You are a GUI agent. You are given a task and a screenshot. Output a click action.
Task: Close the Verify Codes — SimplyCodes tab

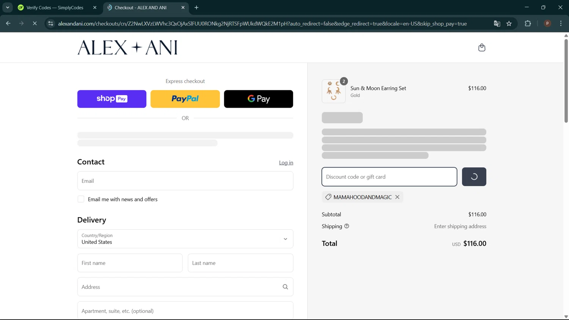[95, 8]
